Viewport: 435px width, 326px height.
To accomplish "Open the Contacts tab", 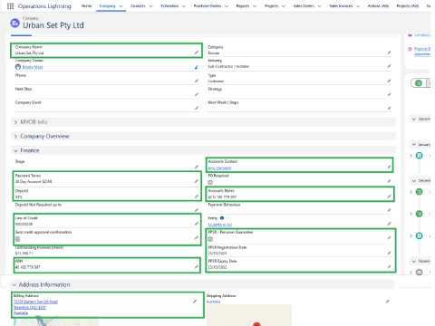I will point(138,6).
